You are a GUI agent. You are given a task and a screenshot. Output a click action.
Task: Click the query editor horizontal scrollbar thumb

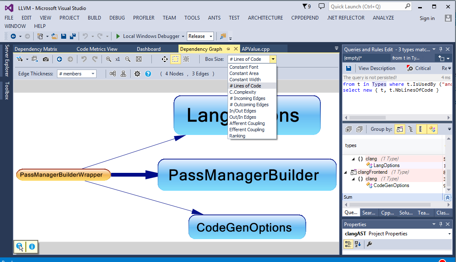[368, 117]
